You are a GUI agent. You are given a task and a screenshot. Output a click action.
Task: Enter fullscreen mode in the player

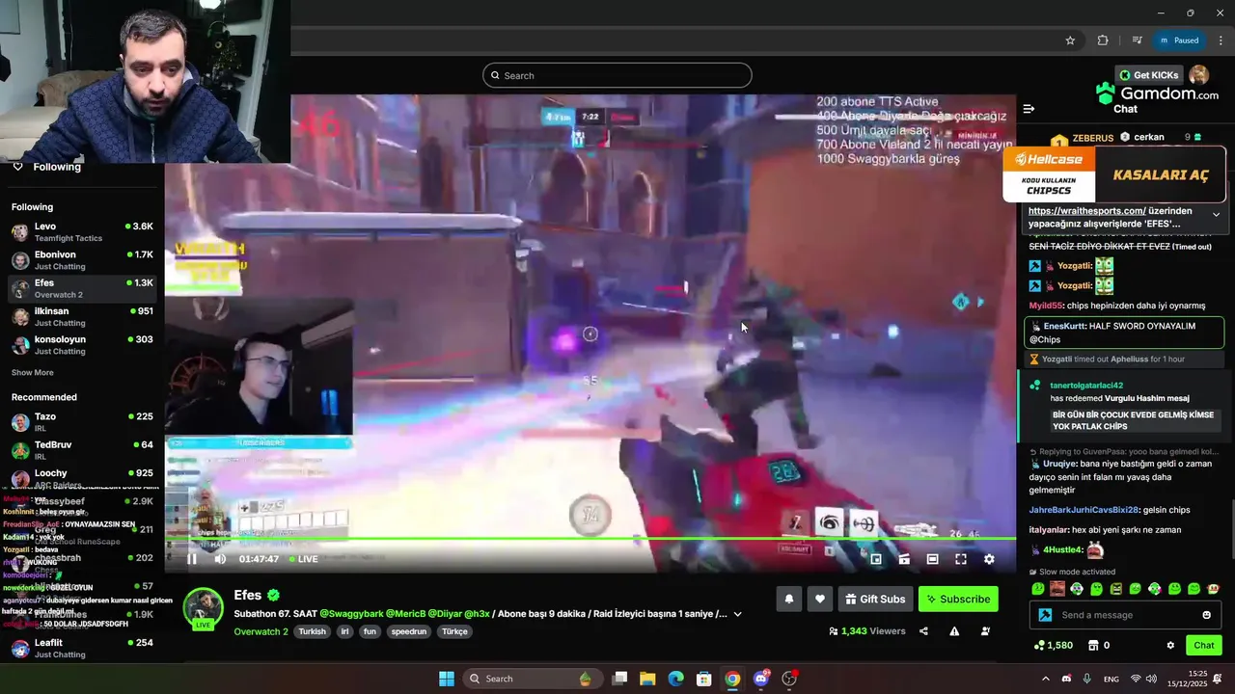click(x=961, y=559)
